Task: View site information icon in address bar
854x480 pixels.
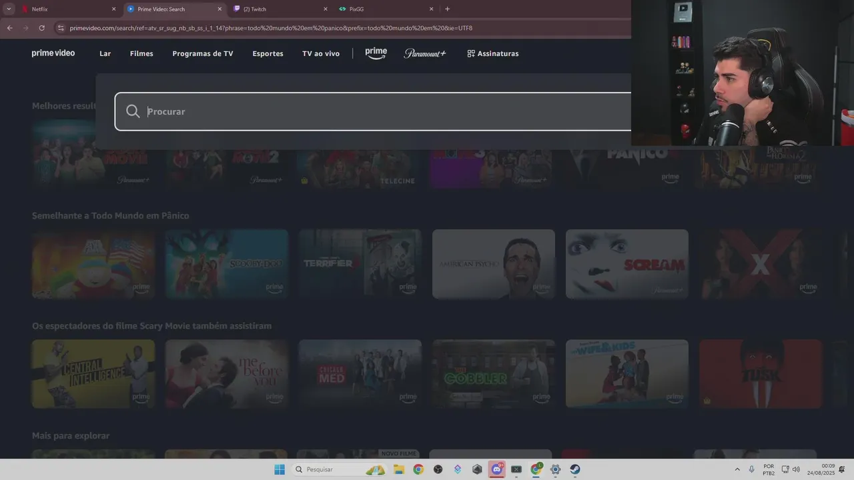Action: pyautogui.click(x=61, y=28)
